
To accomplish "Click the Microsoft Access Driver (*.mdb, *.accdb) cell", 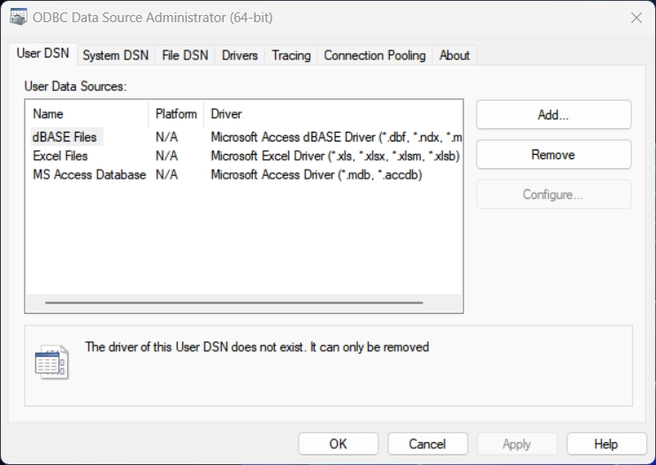I will tap(317, 175).
